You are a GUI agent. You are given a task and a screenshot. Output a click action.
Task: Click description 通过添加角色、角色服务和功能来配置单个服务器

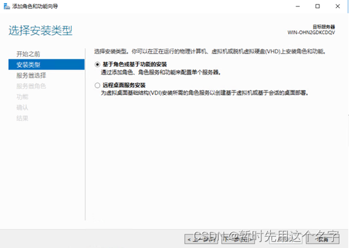click(x=161, y=73)
